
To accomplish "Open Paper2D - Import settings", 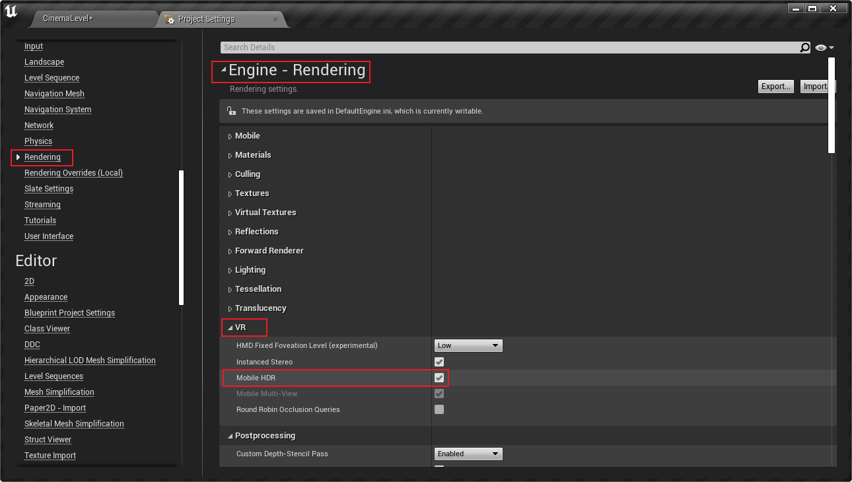I will [55, 408].
